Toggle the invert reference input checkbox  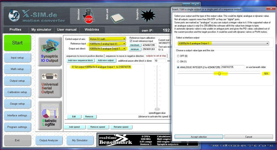pos(131,41)
